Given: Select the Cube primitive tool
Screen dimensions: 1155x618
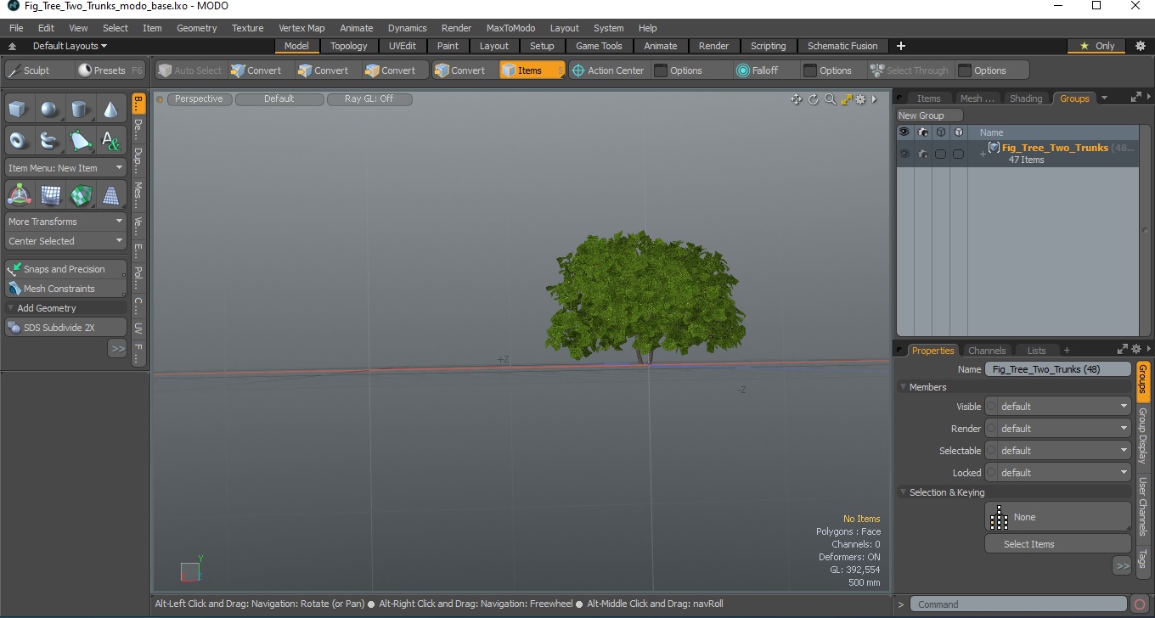Looking at the screenshot, I should (x=19, y=109).
